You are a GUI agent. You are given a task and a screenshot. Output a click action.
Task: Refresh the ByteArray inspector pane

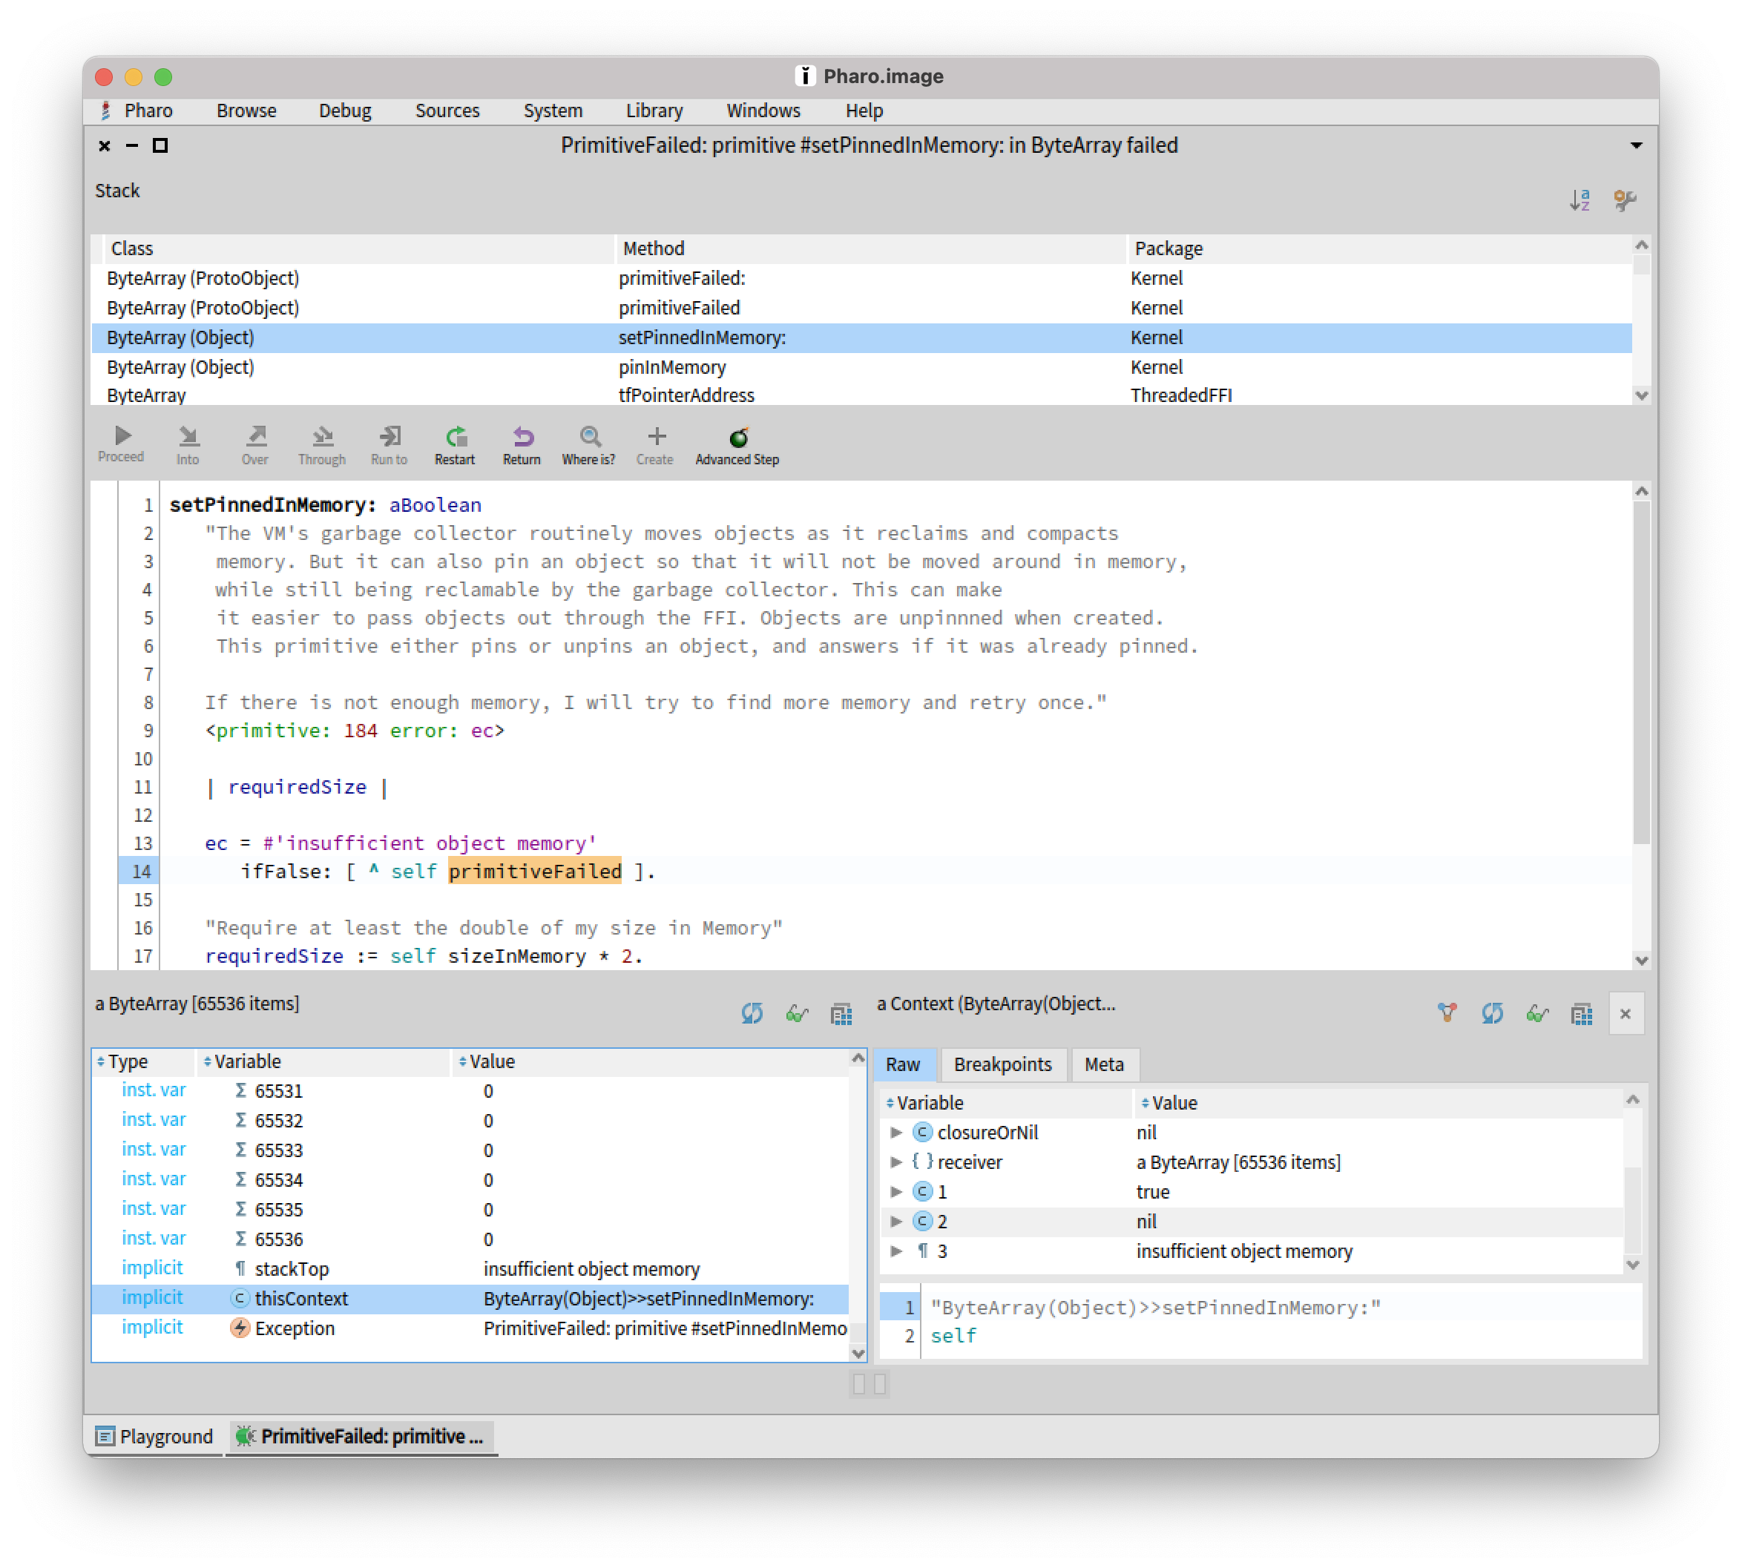(752, 1014)
